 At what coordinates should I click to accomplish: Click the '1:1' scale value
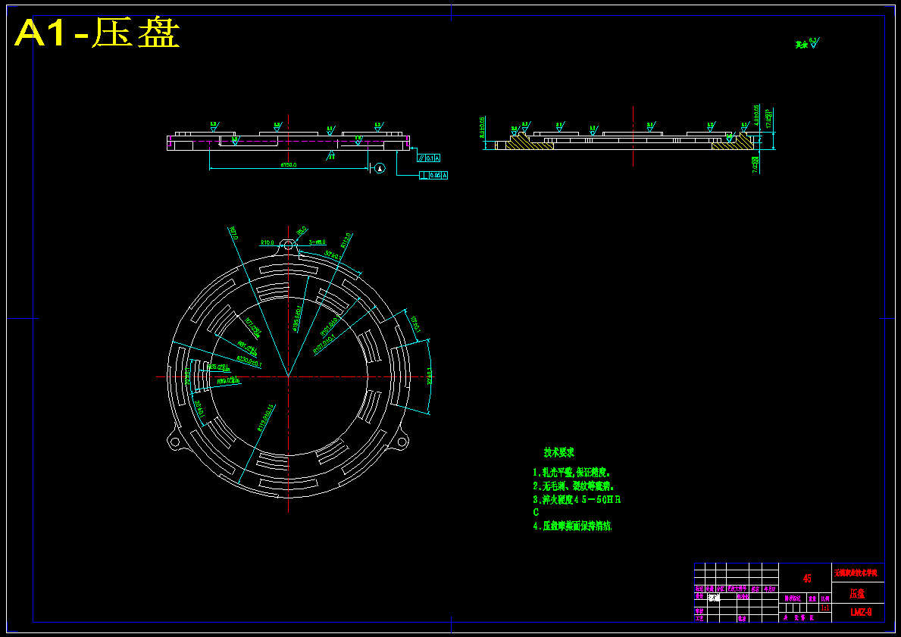tap(825, 607)
